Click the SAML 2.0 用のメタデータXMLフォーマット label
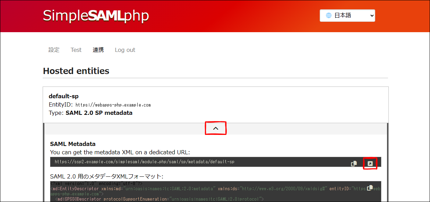The height and width of the screenshot is (202, 430). tap(106, 176)
